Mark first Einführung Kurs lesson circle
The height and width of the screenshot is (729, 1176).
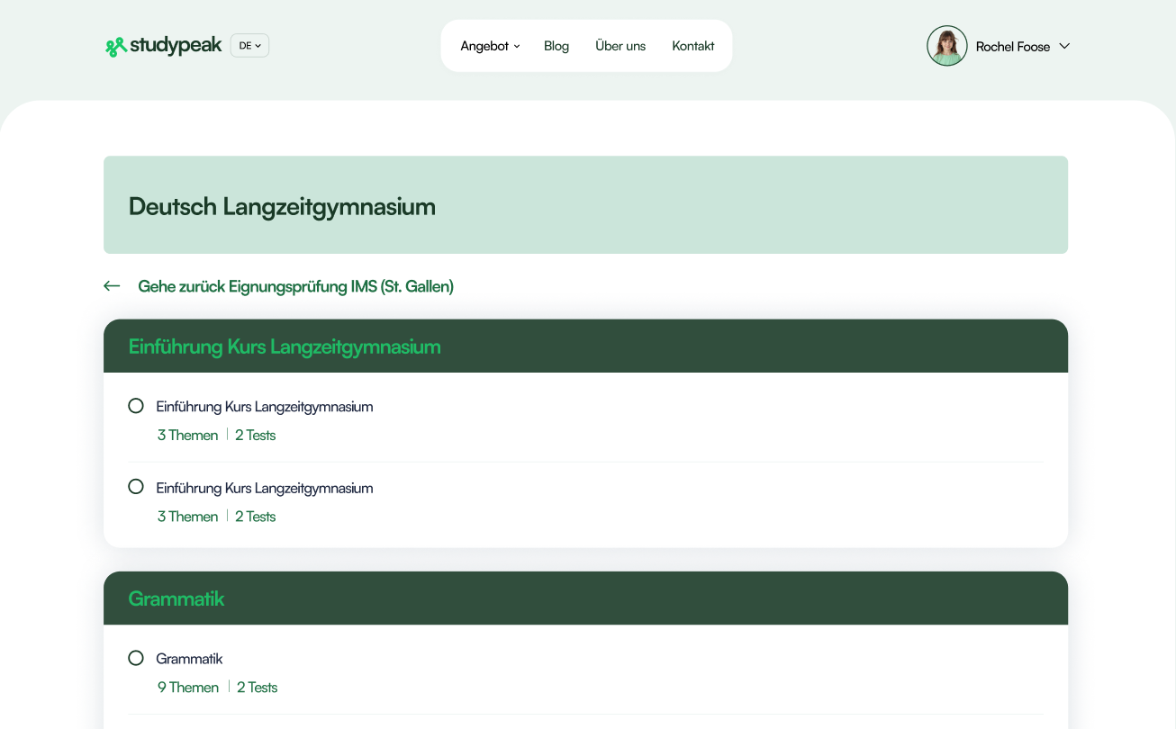point(136,406)
